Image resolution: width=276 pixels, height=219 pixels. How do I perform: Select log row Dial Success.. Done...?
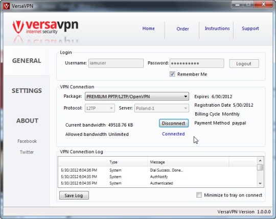[157, 170]
